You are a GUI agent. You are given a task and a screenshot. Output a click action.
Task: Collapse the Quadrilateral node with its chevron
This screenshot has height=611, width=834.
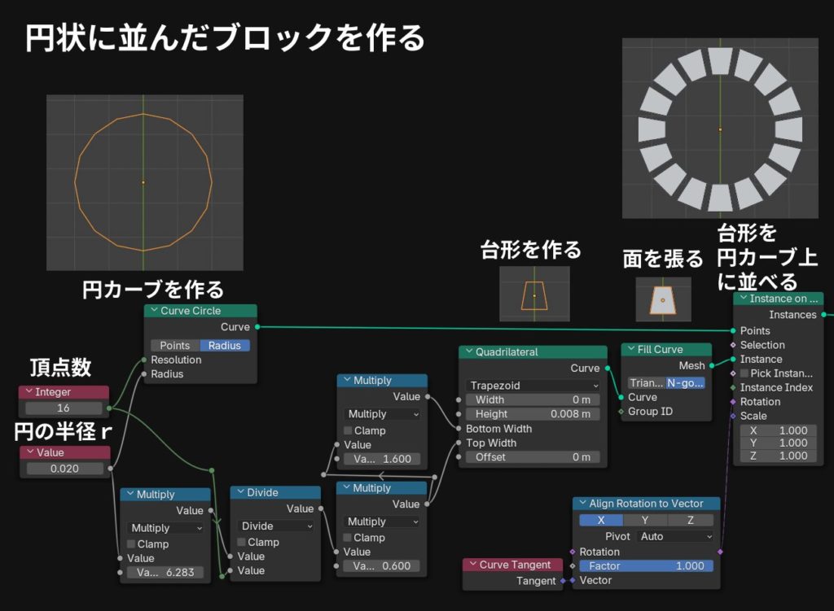[x=469, y=352]
